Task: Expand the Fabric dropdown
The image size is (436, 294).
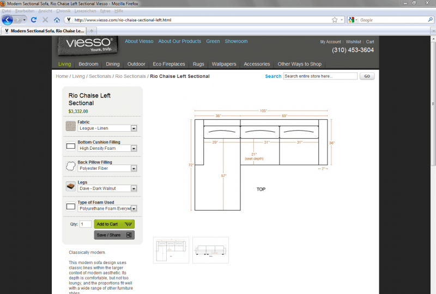Action: pos(134,128)
